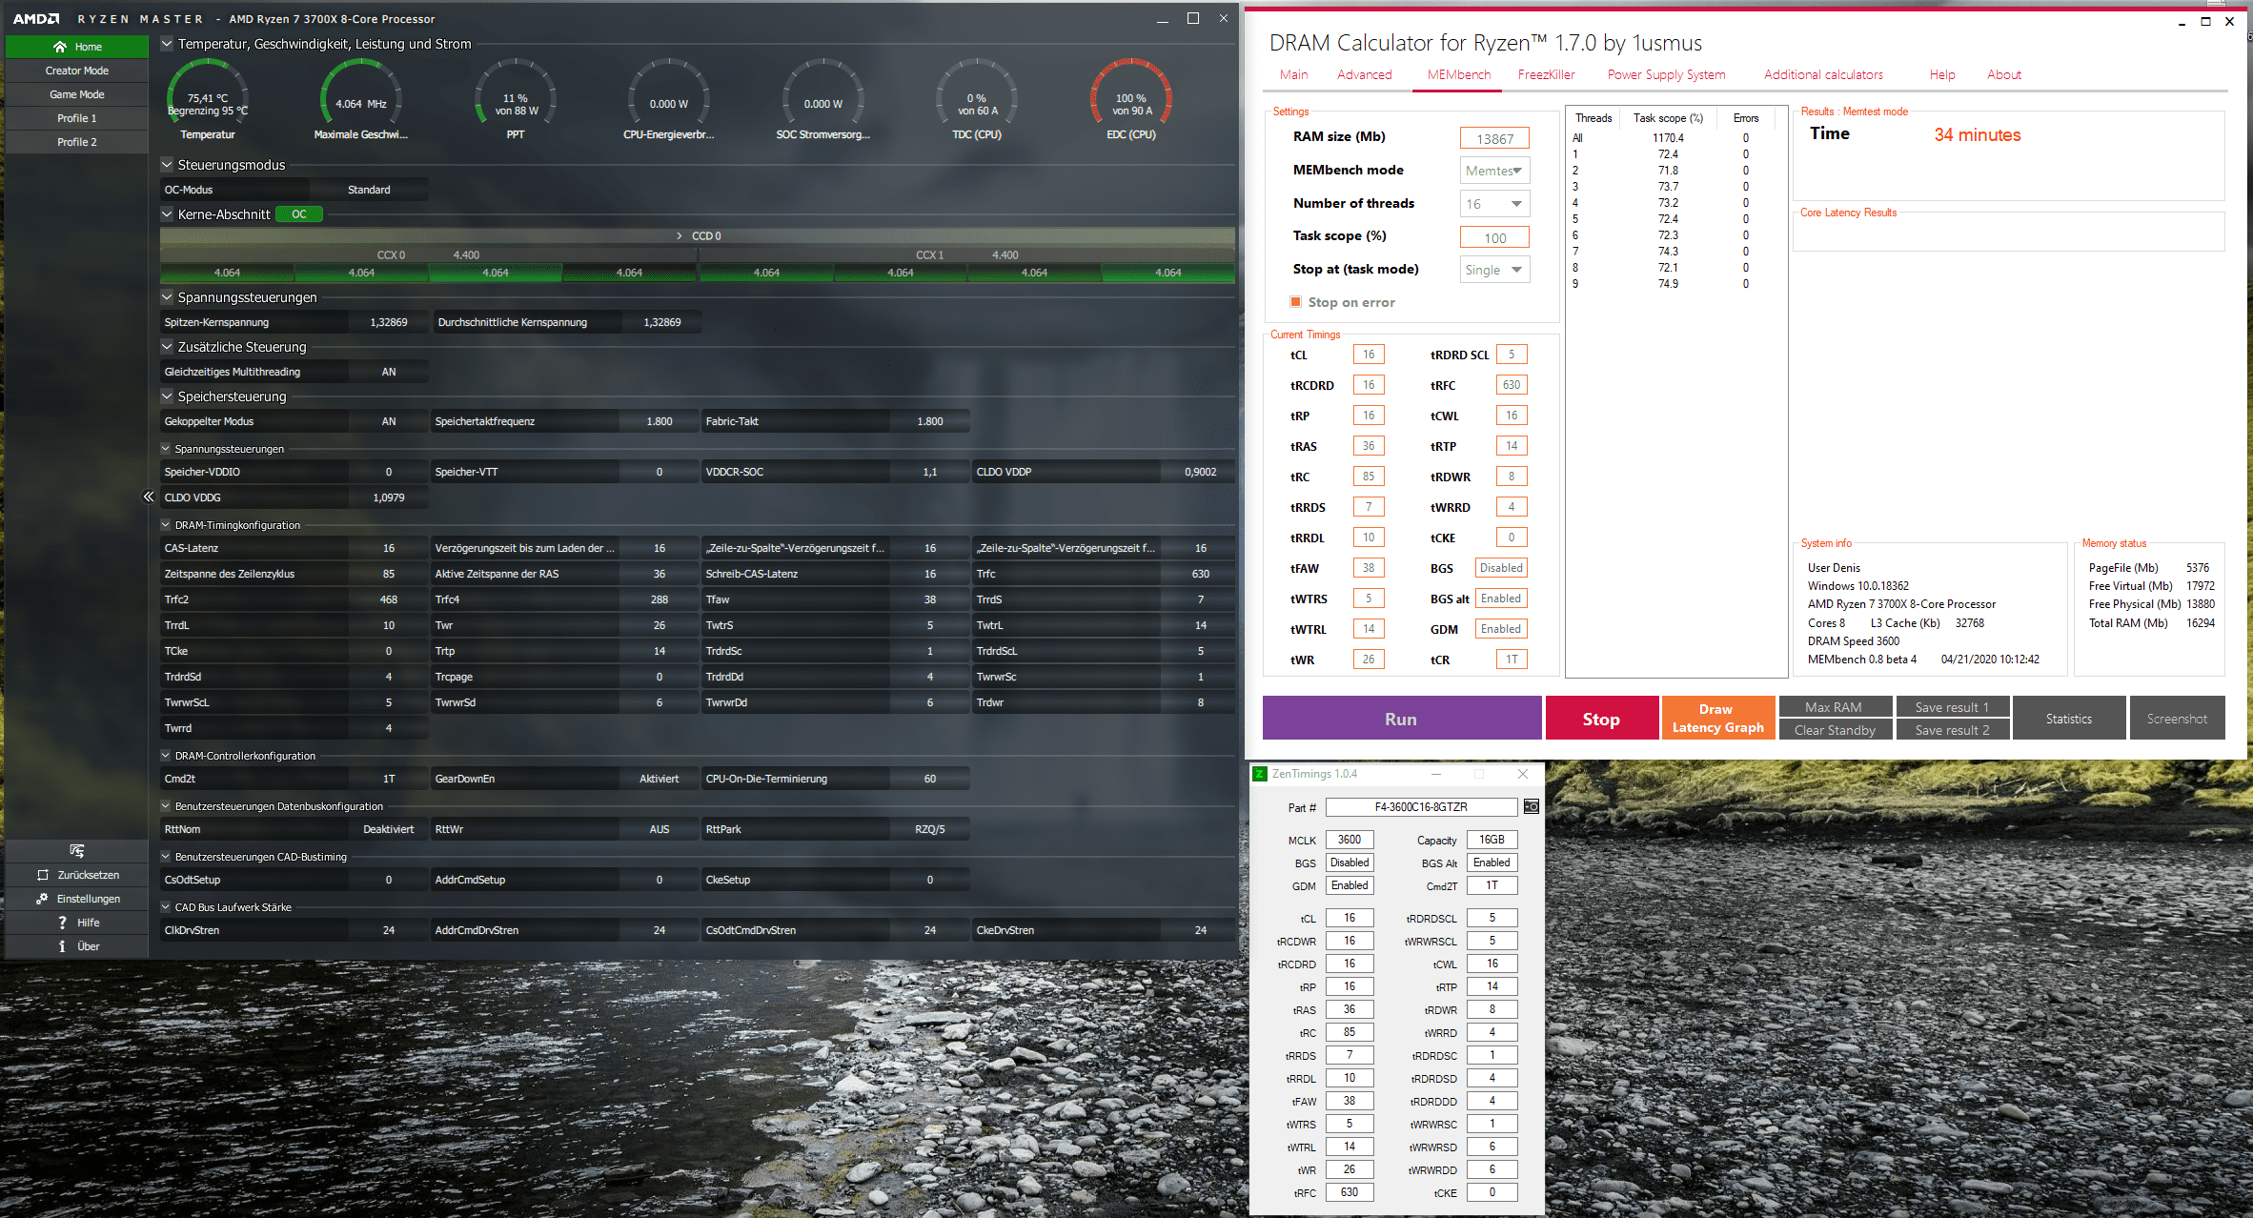The height and width of the screenshot is (1218, 2253).
Task: Switch to the FreezKiller tab
Action: 1546,74
